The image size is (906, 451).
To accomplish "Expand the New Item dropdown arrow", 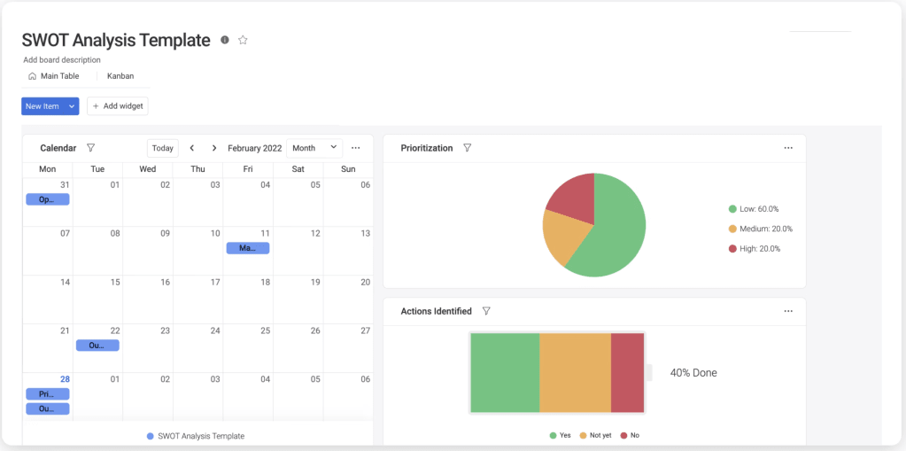I will coord(72,106).
